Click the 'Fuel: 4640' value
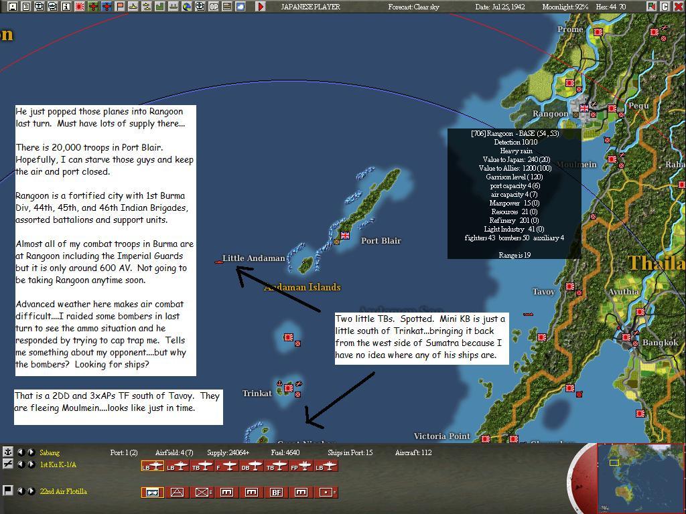686x514 pixels. pyautogui.click(x=285, y=452)
